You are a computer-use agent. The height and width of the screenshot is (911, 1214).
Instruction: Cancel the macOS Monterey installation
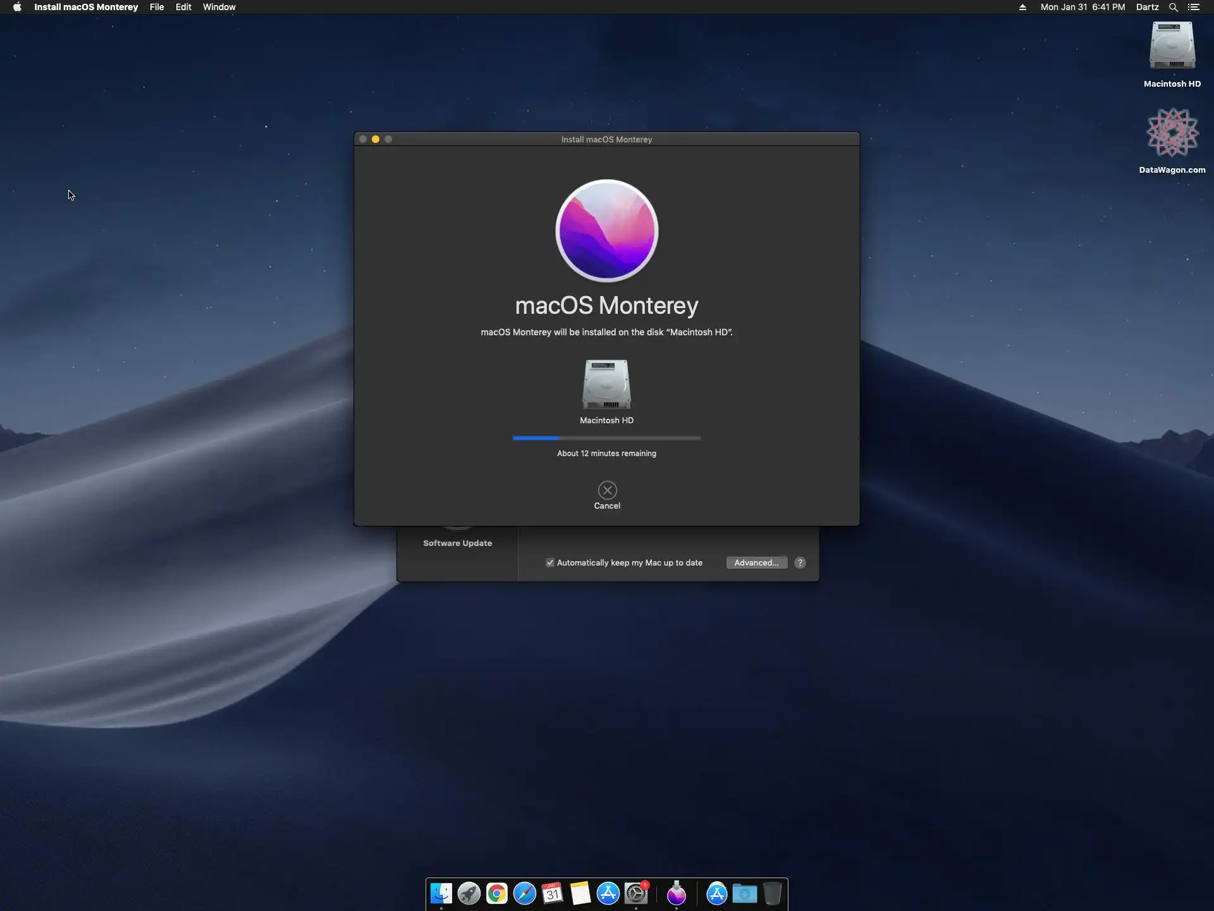tap(607, 490)
